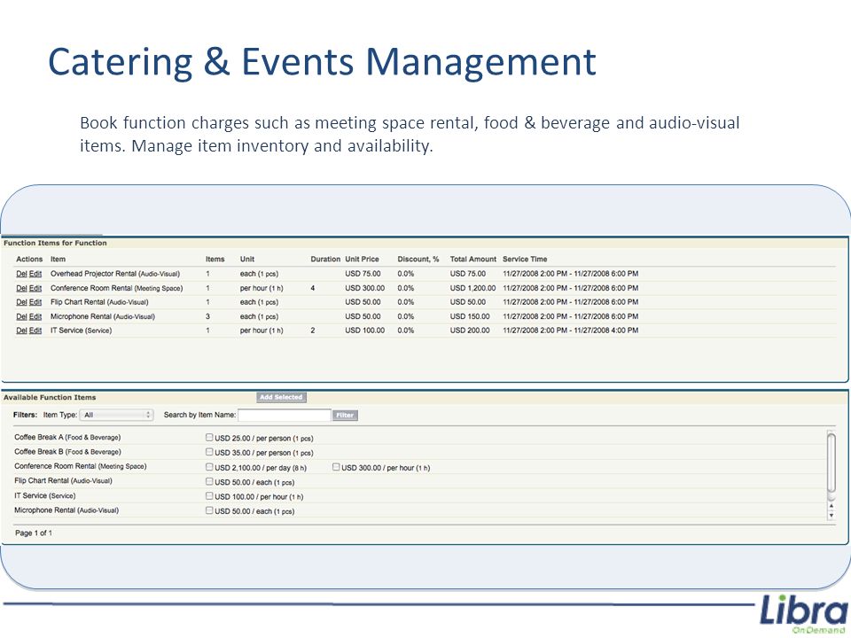This screenshot has height=638, width=851.
Task: Click the available items list scrollbar track
Action: [x=831, y=466]
